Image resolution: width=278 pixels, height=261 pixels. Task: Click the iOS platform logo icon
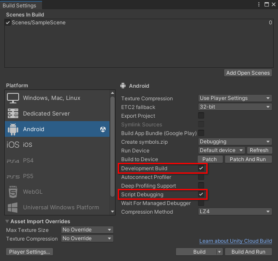click(x=13, y=145)
